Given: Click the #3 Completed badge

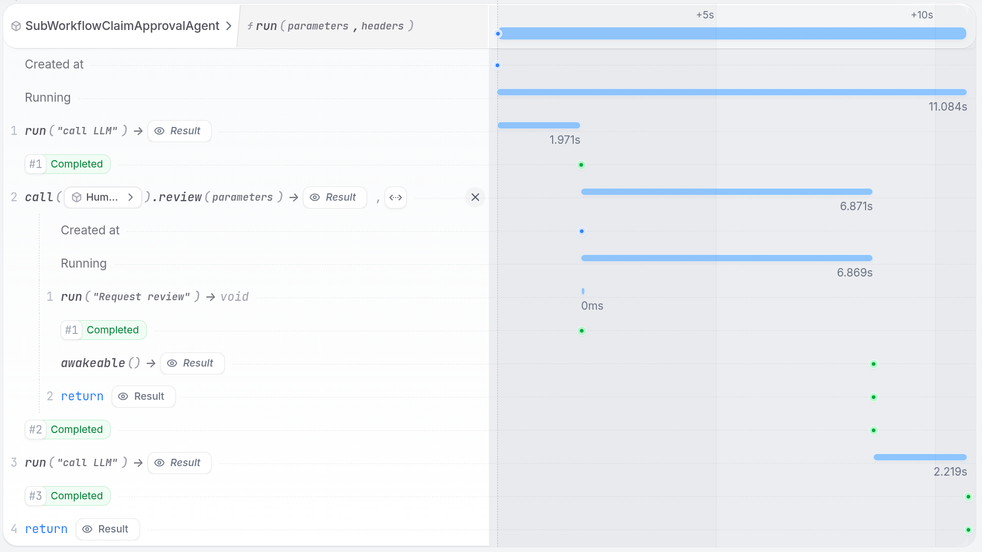Looking at the screenshot, I should pyautogui.click(x=67, y=496).
